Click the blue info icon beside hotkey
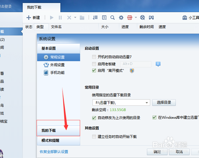The image size is (199, 158). [x=158, y=64]
